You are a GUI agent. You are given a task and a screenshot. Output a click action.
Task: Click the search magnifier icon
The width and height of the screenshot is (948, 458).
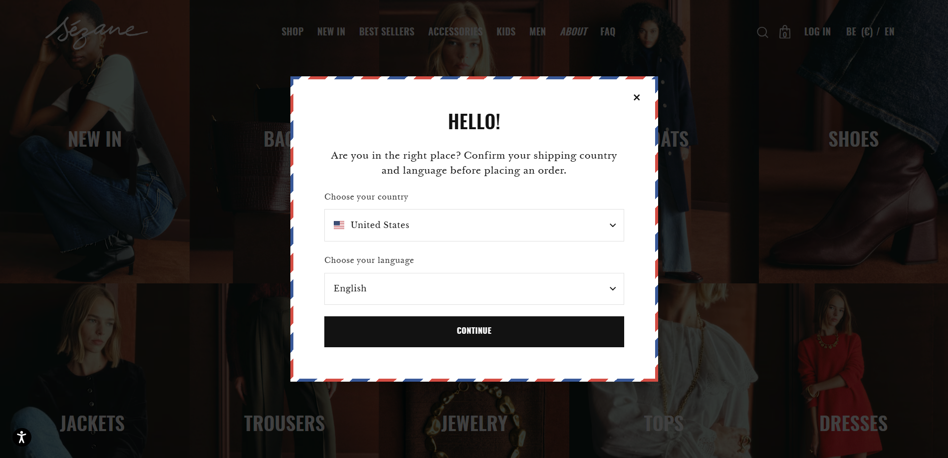click(762, 32)
